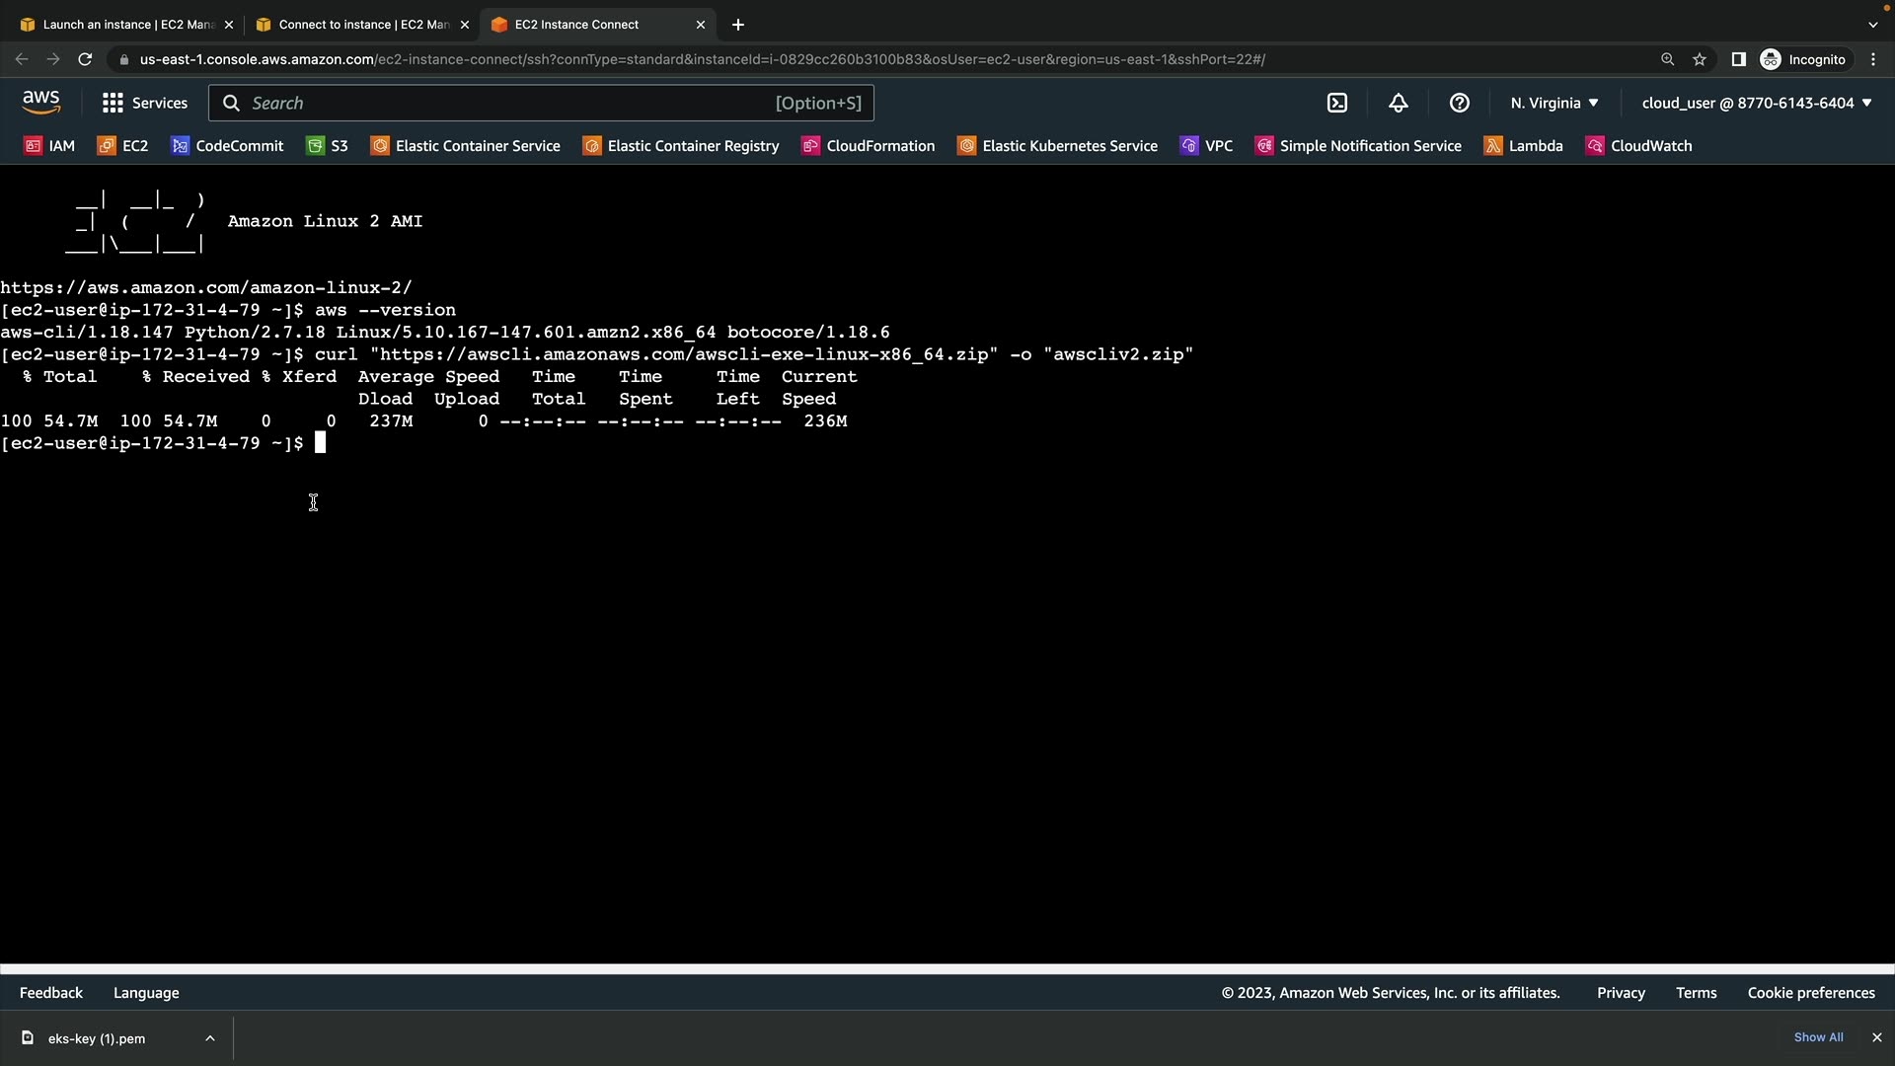Open the Elastic Kubernetes Service shortcut
The image size is (1895, 1066).
pos(1058,146)
